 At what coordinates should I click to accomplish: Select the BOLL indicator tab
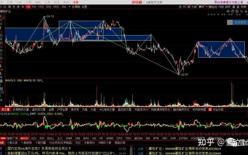pos(51,138)
